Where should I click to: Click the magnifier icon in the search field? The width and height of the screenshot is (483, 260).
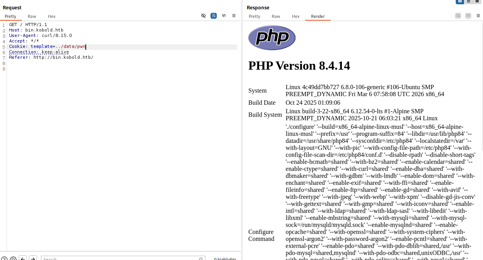(x=201, y=258)
